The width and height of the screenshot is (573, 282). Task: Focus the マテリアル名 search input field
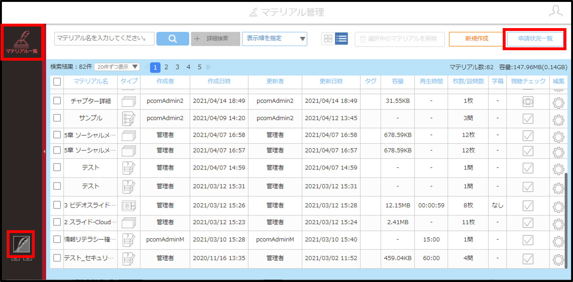click(x=104, y=39)
